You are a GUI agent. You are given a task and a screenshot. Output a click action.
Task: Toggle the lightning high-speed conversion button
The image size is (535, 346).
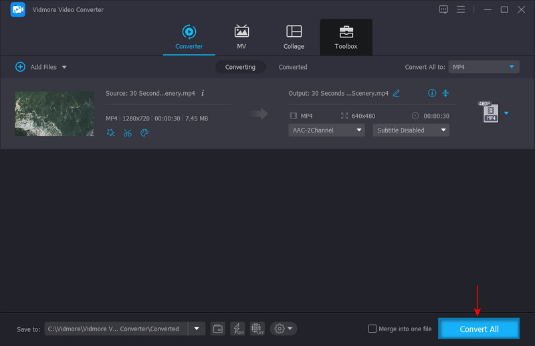point(237,329)
